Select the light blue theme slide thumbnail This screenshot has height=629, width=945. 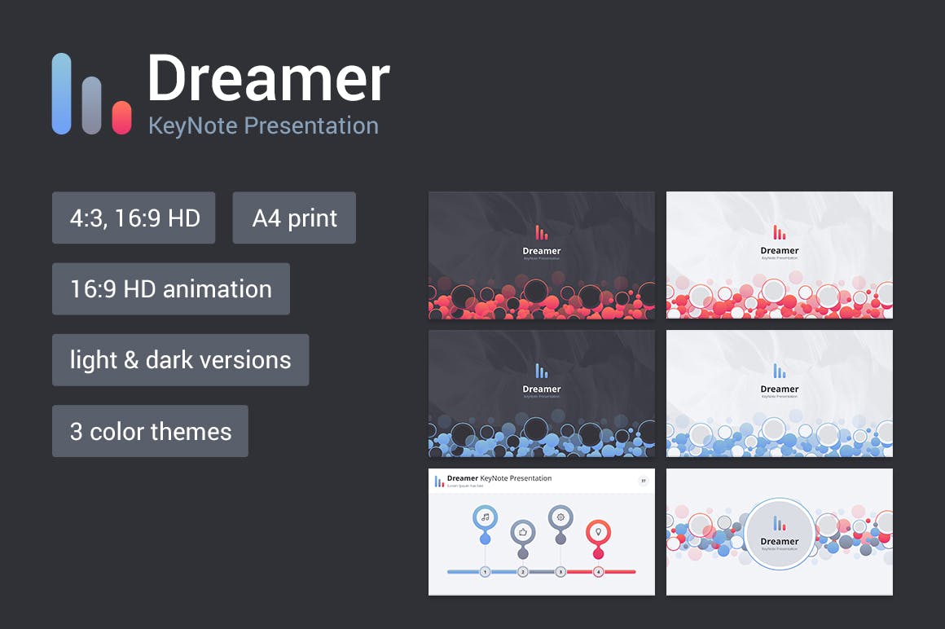click(779, 394)
